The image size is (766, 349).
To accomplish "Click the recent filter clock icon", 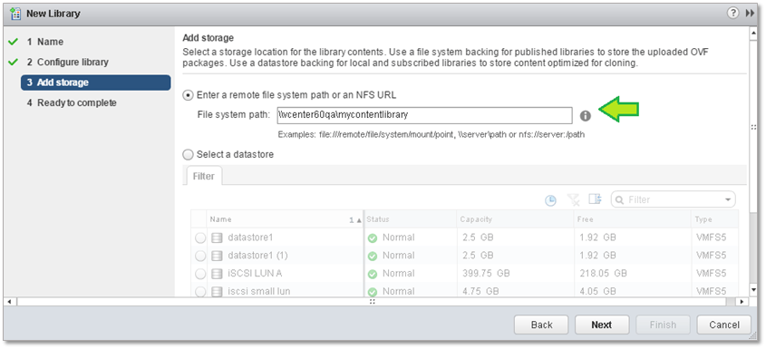I will click(x=550, y=200).
